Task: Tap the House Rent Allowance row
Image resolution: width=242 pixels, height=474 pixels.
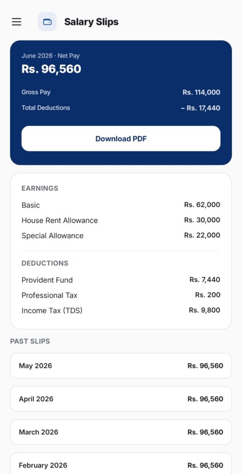Action: pos(121,220)
